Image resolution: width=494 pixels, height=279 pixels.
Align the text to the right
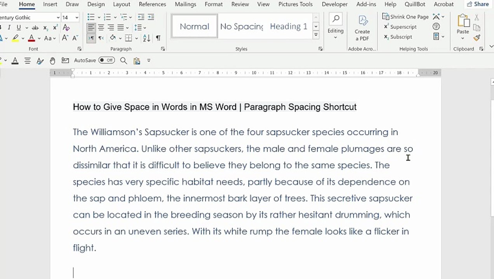pyautogui.click(x=111, y=28)
